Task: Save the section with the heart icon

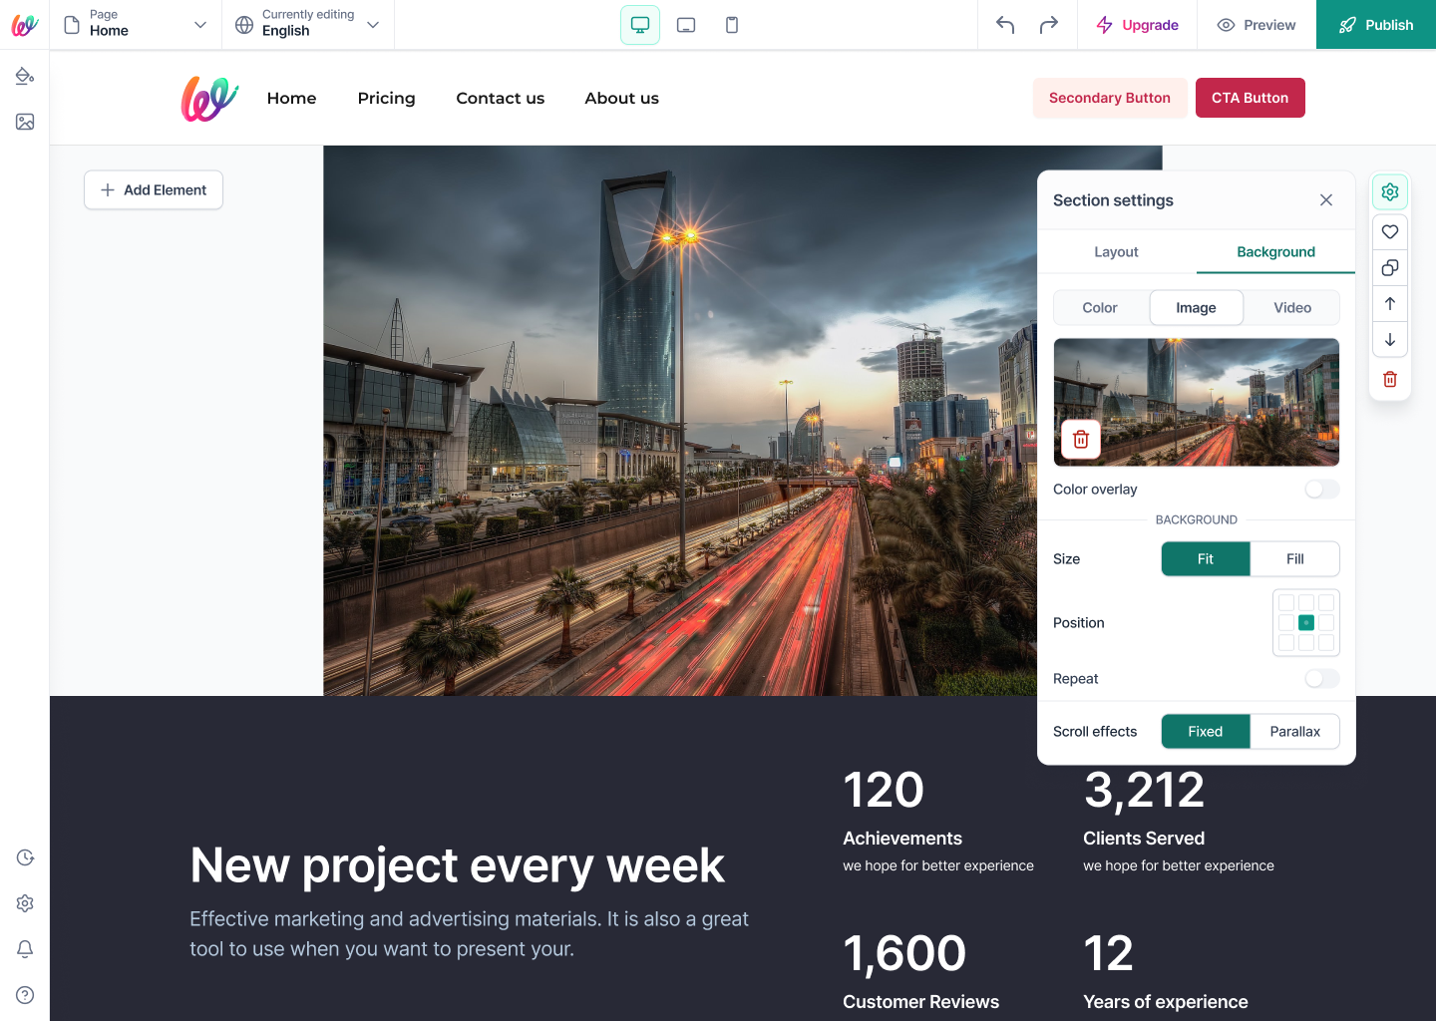Action: (x=1390, y=231)
